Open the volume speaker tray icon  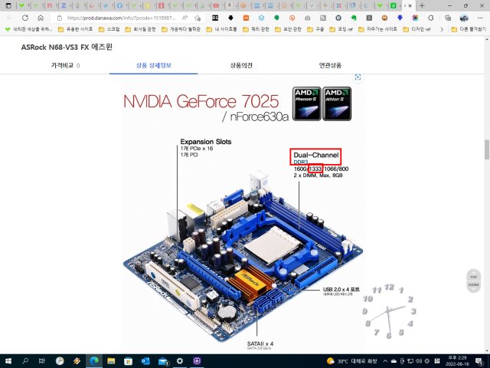(x=419, y=361)
